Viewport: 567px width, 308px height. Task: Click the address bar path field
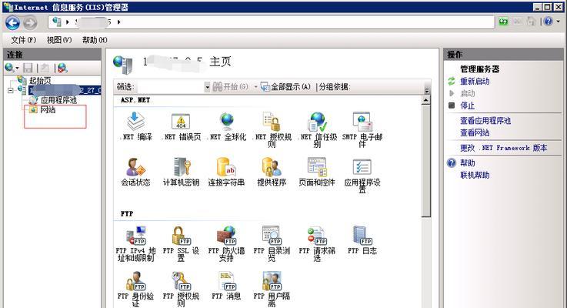click(x=272, y=22)
